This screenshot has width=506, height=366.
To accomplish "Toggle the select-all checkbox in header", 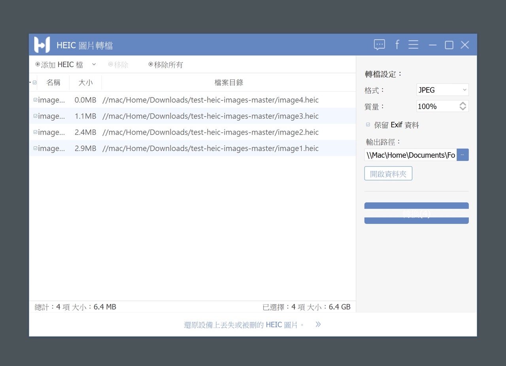I will click(x=35, y=83).
